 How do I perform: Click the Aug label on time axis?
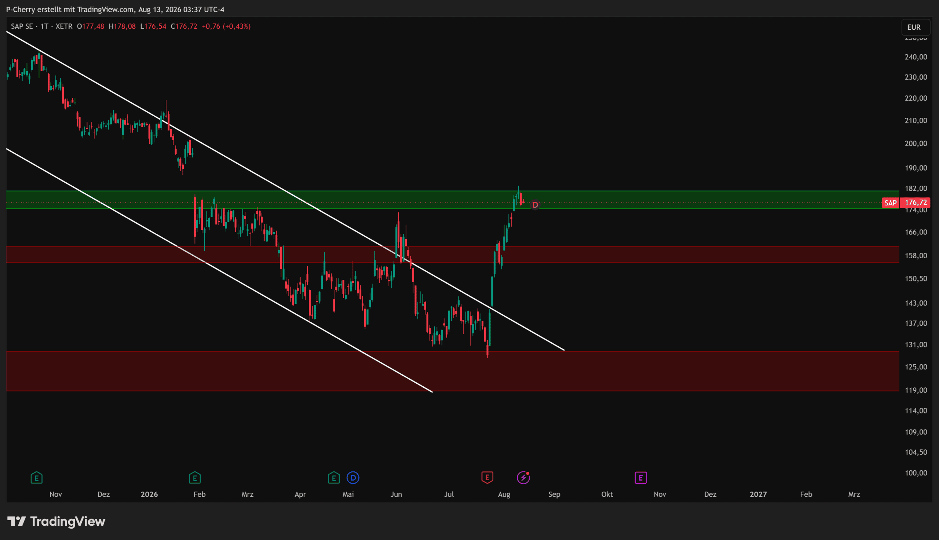tap(504, 495)
